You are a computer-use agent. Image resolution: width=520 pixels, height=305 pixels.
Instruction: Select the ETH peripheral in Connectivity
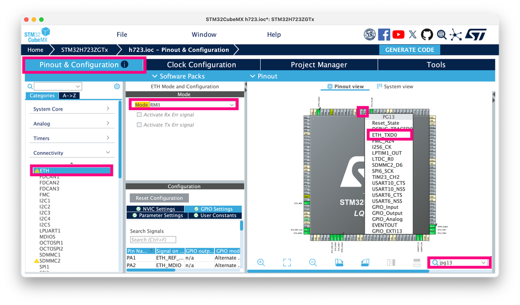72,171
